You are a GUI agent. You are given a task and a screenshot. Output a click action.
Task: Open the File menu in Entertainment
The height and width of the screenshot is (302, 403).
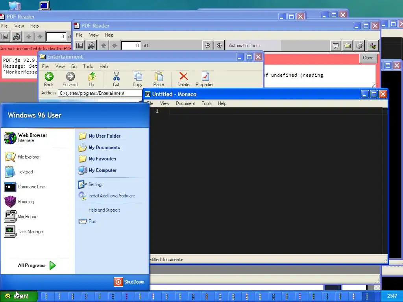45,66
